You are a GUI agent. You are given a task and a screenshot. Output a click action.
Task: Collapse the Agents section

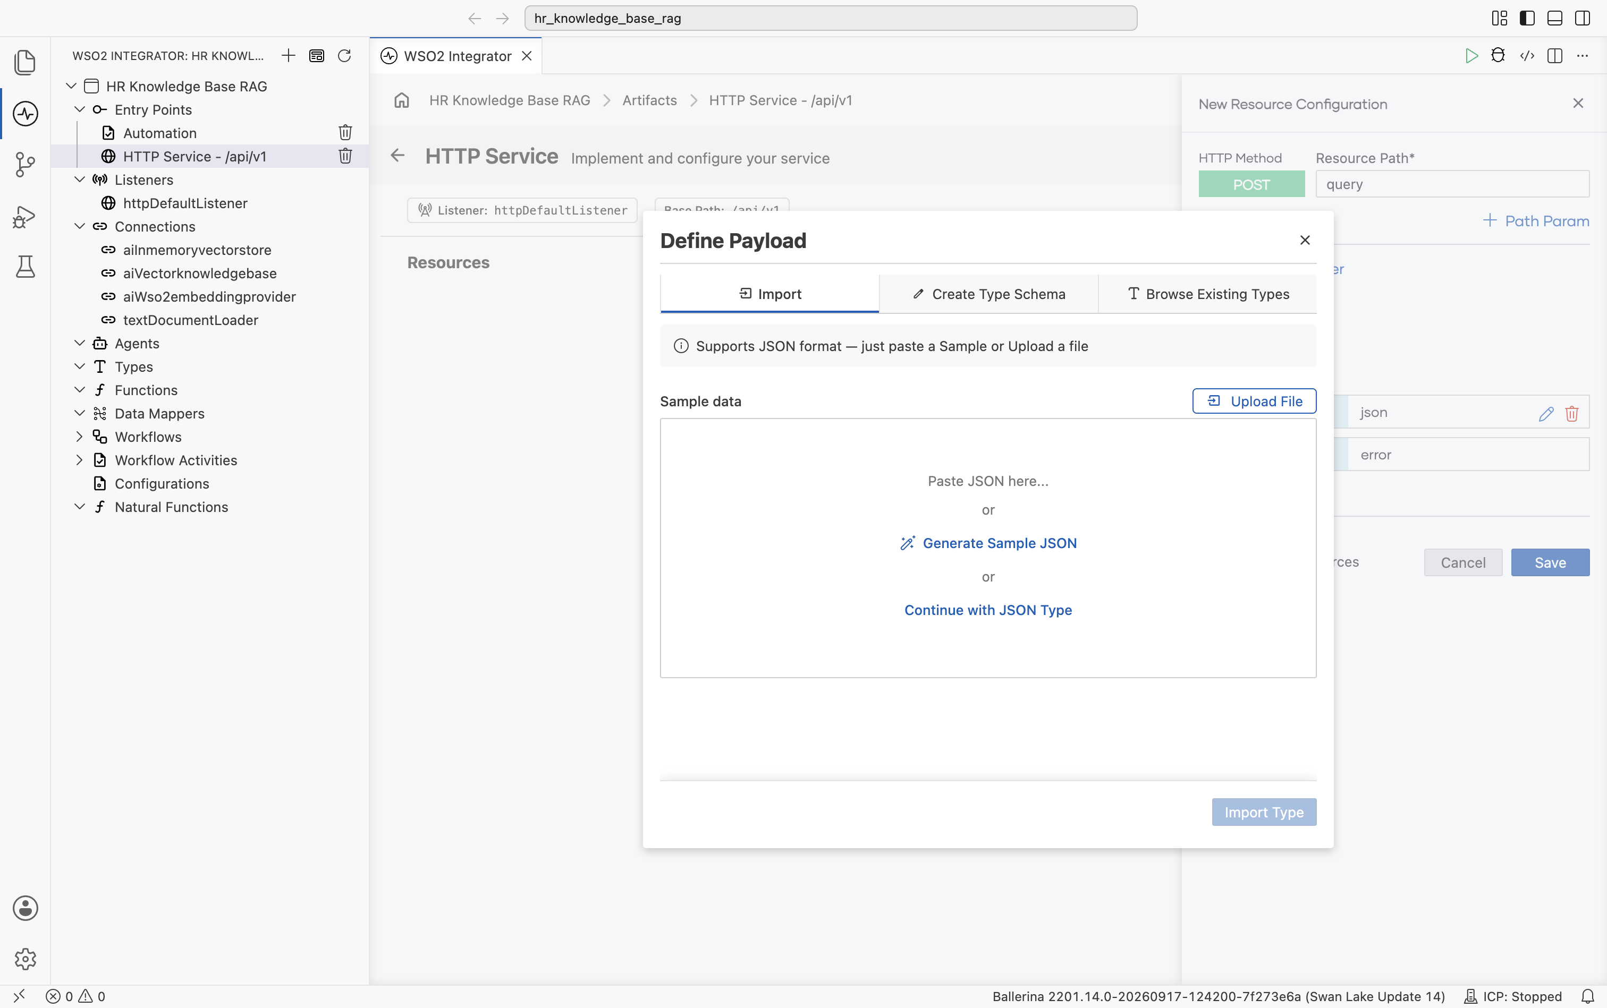(x=79, y=343)
